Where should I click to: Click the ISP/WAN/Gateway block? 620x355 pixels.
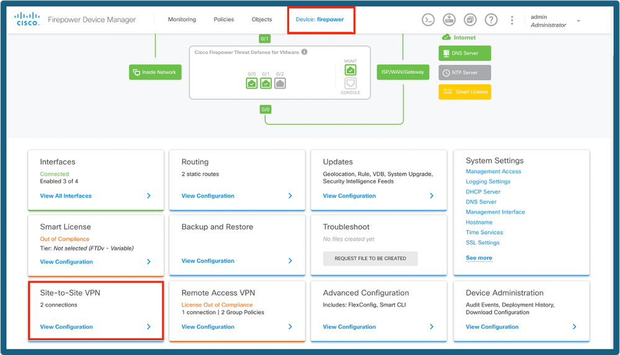click(403, 72)
